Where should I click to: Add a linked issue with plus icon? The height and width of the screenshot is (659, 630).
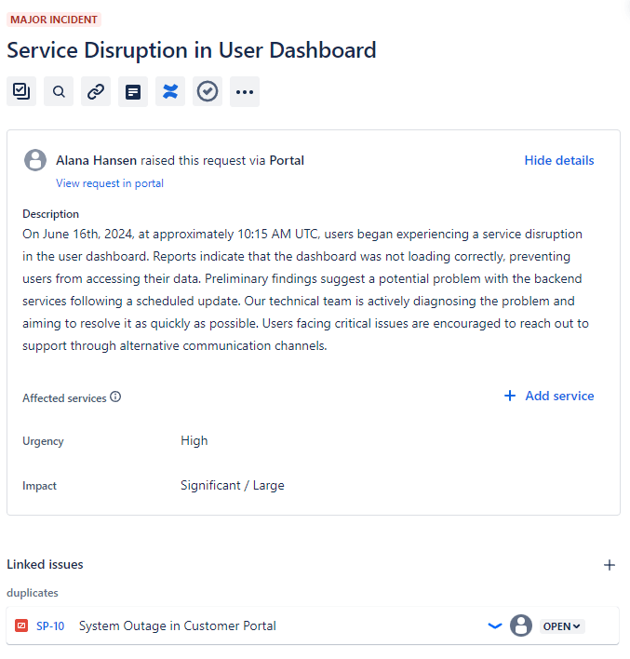610,564
